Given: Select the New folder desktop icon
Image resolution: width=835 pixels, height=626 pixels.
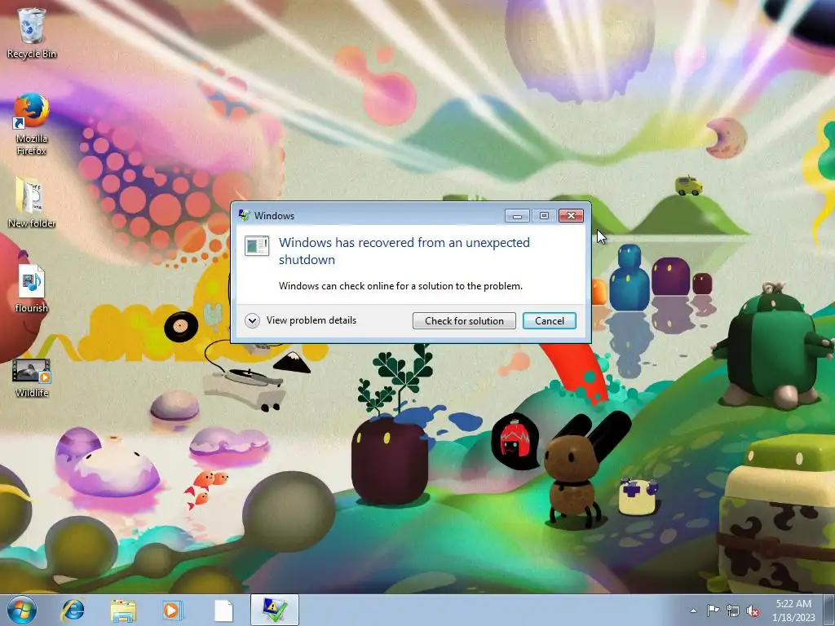Looking at the screenshot, I should 32,202.
